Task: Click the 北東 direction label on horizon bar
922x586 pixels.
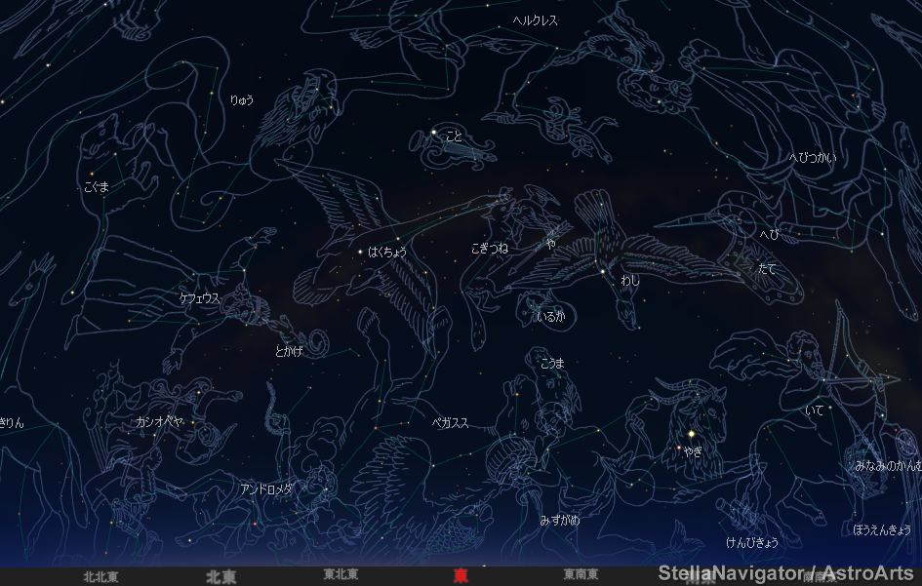Action: (220, 576)
